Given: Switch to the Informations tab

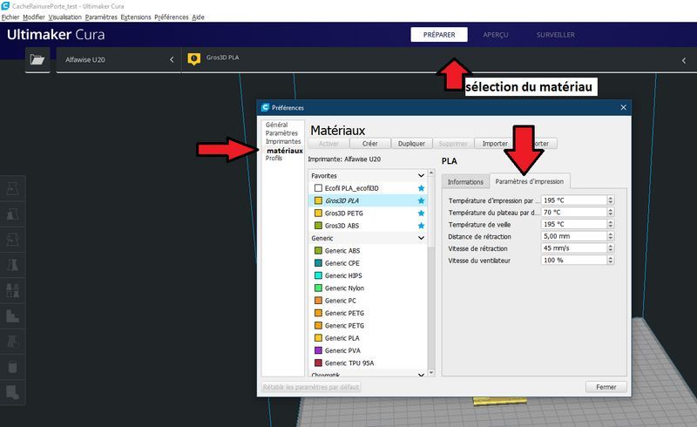Looking at the screenshot, I should coord(465,182).
